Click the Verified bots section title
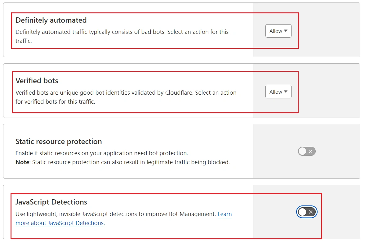365x243 pixels. coord(37,81)
